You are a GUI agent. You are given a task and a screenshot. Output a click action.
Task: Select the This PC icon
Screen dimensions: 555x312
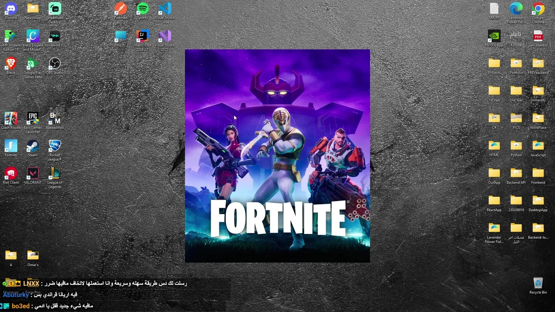click(121, 39)
